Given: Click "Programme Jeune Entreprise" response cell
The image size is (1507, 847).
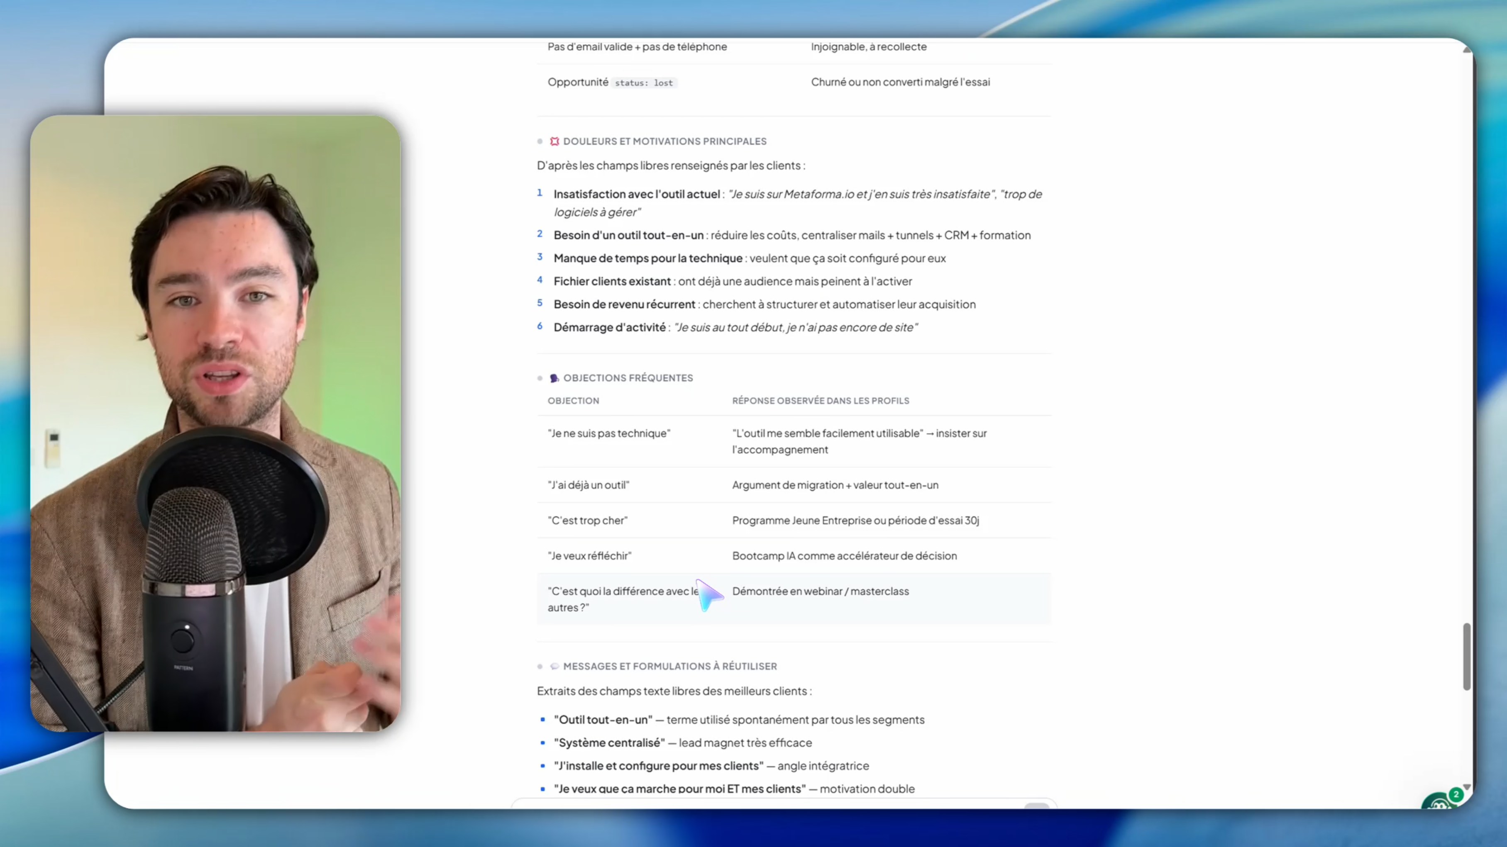Looking at the screenshot, I should pyautogui.click(x=855, y=520).
